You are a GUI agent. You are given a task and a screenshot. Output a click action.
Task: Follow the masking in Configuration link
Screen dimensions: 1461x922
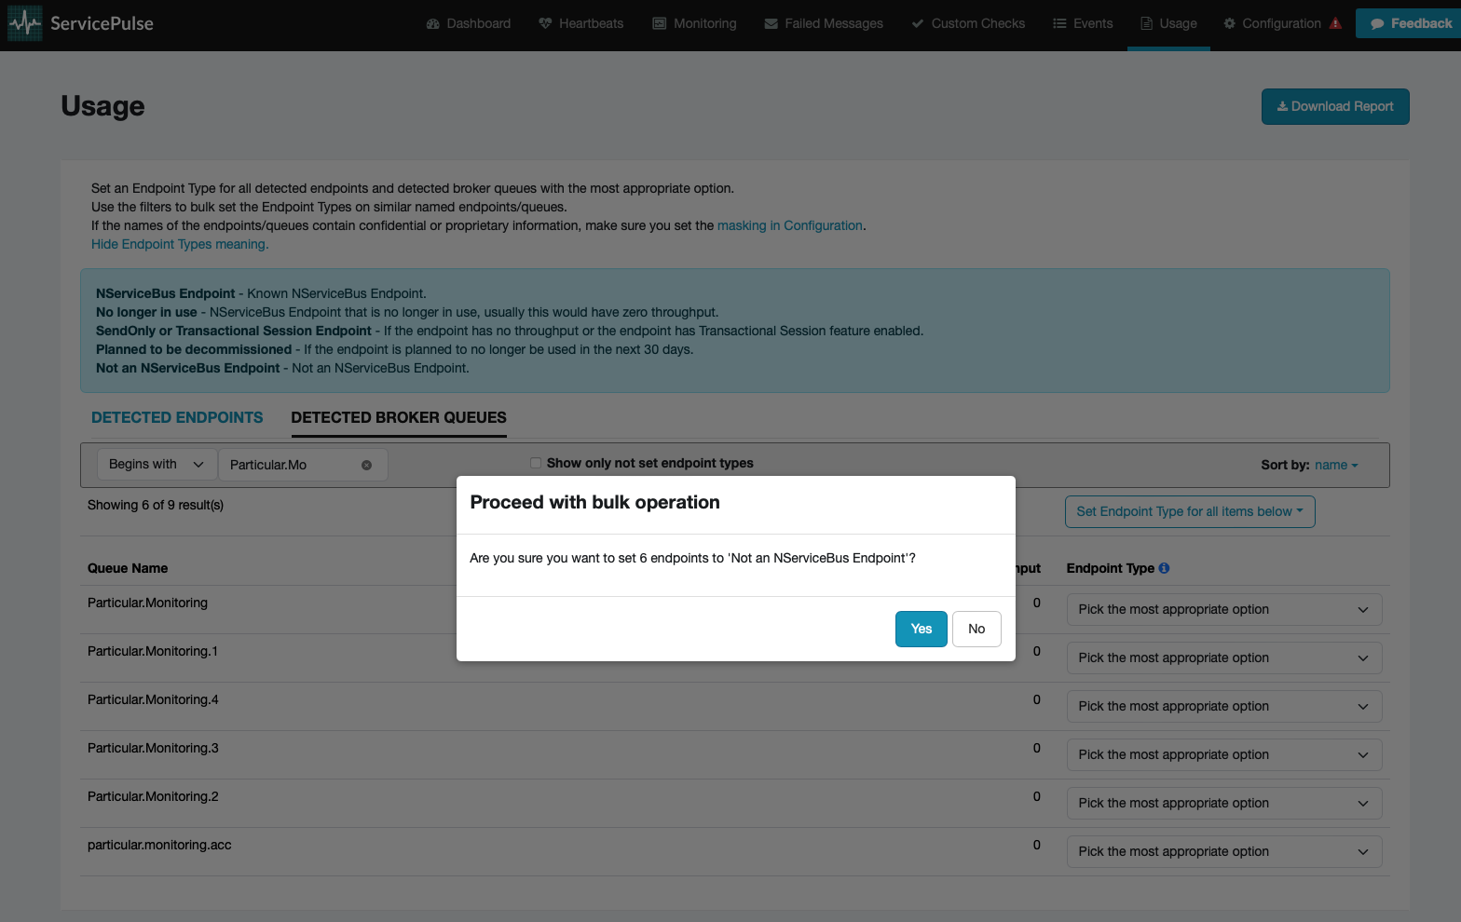pos(790,225)
